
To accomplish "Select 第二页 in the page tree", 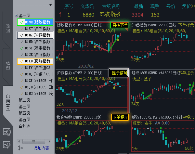I will click(25, 100).
